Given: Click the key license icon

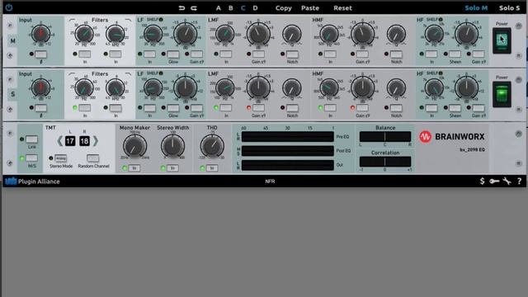Looking at the screenshot, I should click(x=494, y=181).
